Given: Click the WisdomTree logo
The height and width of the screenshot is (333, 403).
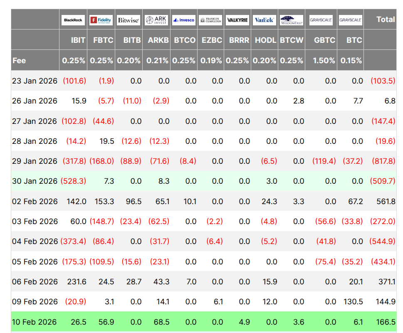Looking at the screenshot, I should [292, 20].
